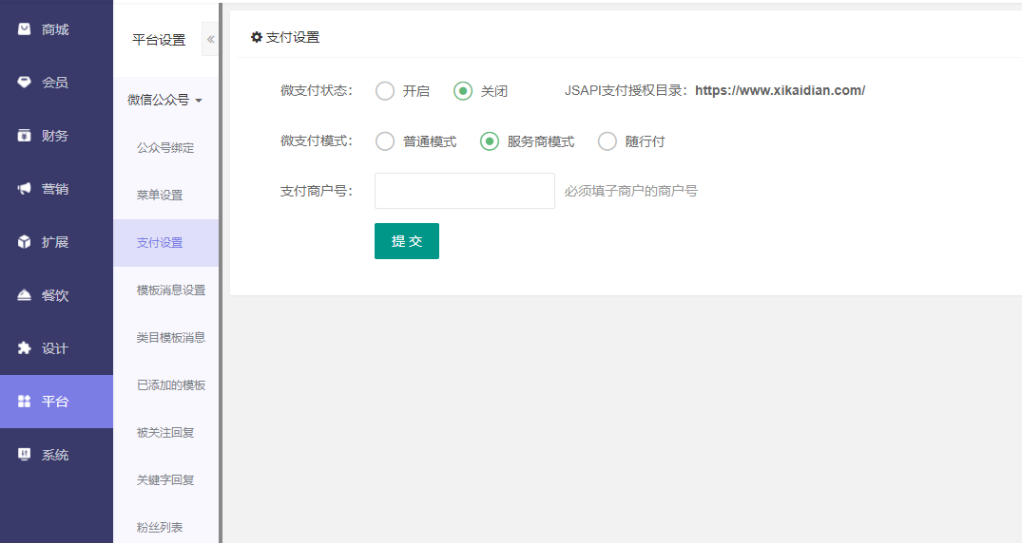Open 支付设置 menu item
This screenshot has height=543, width=1022.
165,243
